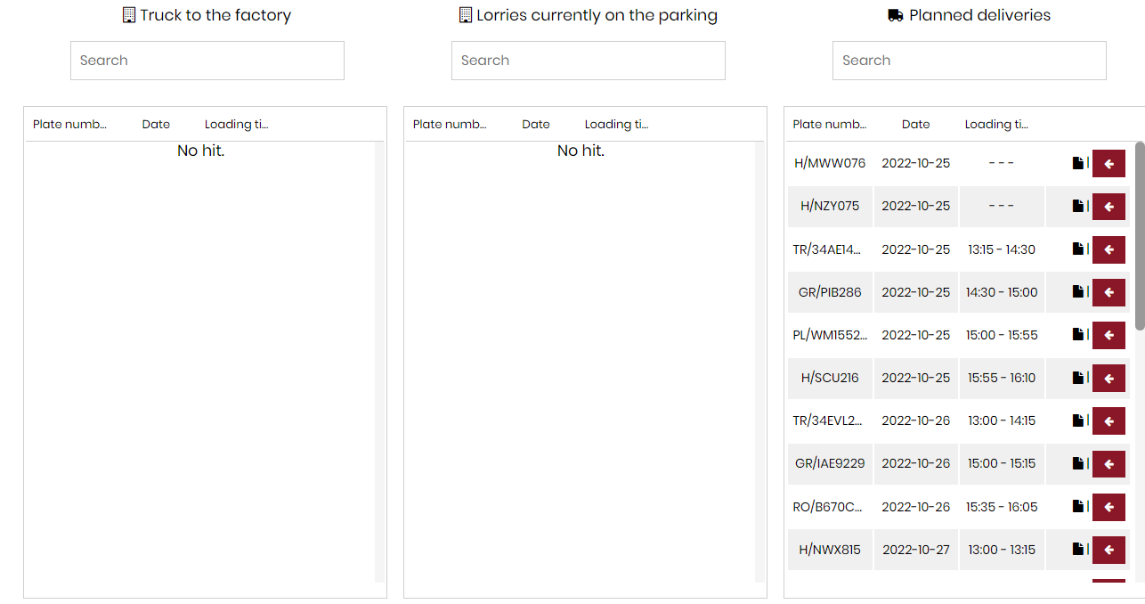This screenshot has width=1145, height=604.
Task: Click the document icon for PL/WM1552 row
Action: pos(1077,335)
